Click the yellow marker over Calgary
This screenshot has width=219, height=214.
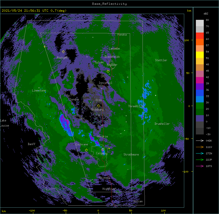pyautogui.click(x=103, y=150)
